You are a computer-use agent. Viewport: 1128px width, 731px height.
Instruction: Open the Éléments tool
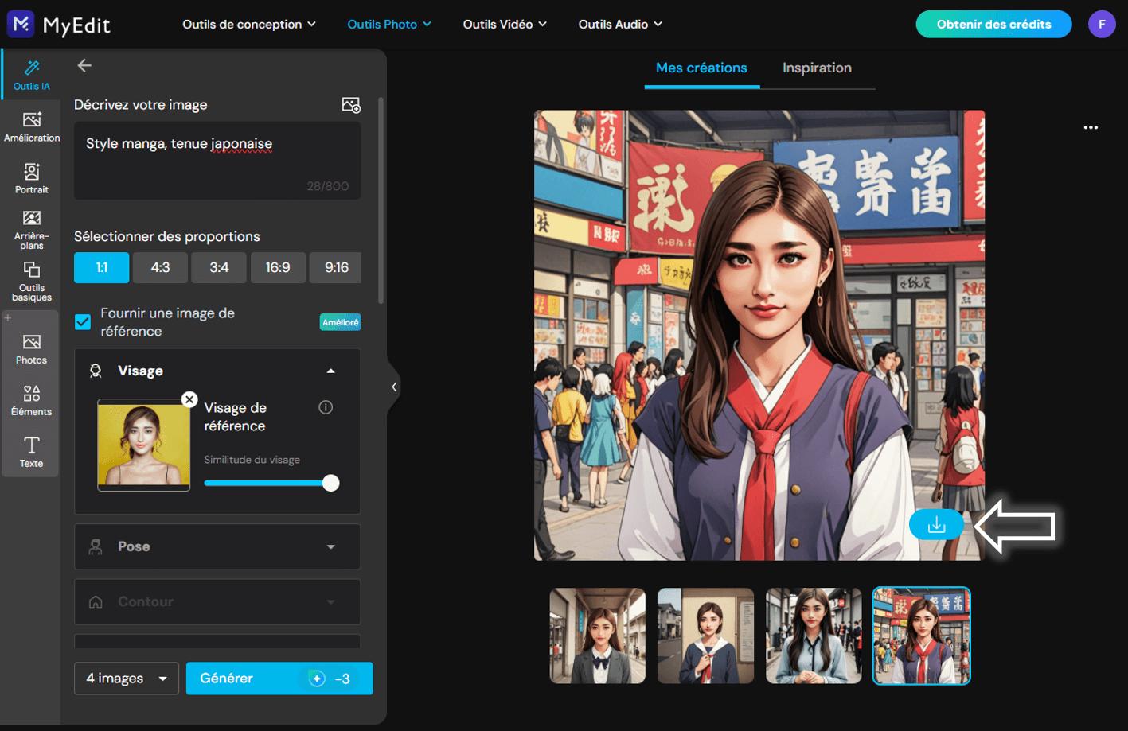(32, 399)
